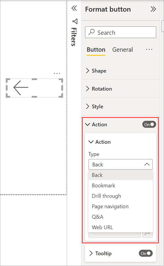Image resolution: width=164 pixels, height=266 pixels.
Task: Close the Type dropdown showing Back
Action: point(121,164)
